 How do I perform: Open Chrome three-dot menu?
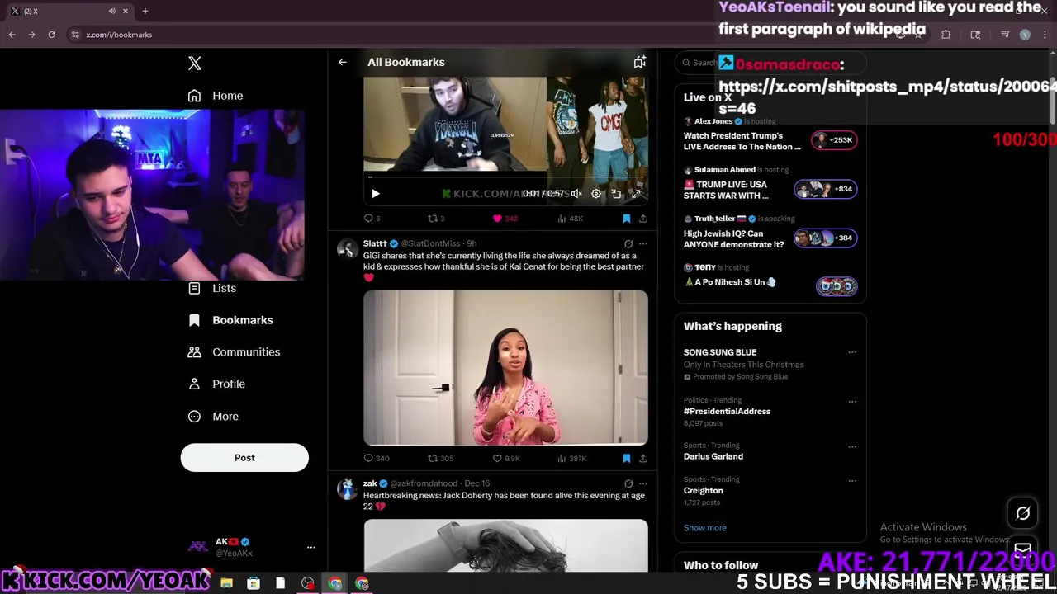click(x=1043, y=35)
